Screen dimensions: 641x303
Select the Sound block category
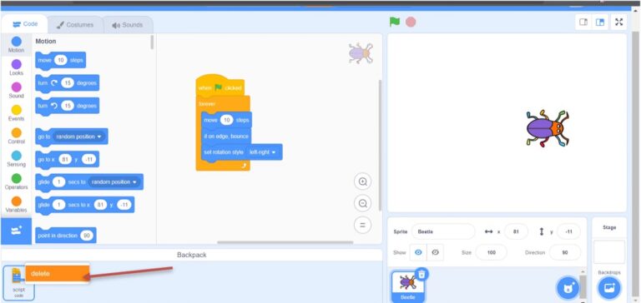pyautogui.click(x=17, y=91)
